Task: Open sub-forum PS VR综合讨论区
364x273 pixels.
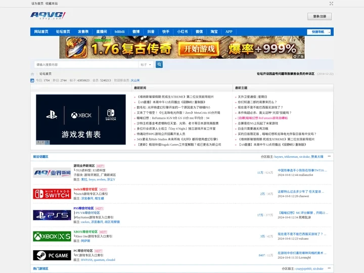Action: [88, 213]
